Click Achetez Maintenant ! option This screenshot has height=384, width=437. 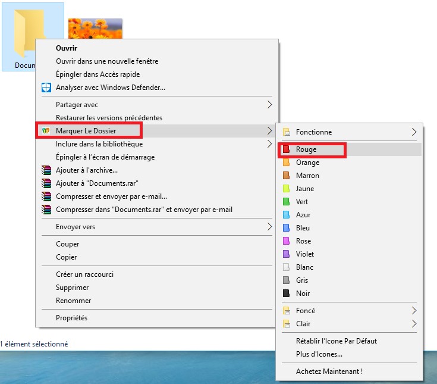[x=329, y=371]
